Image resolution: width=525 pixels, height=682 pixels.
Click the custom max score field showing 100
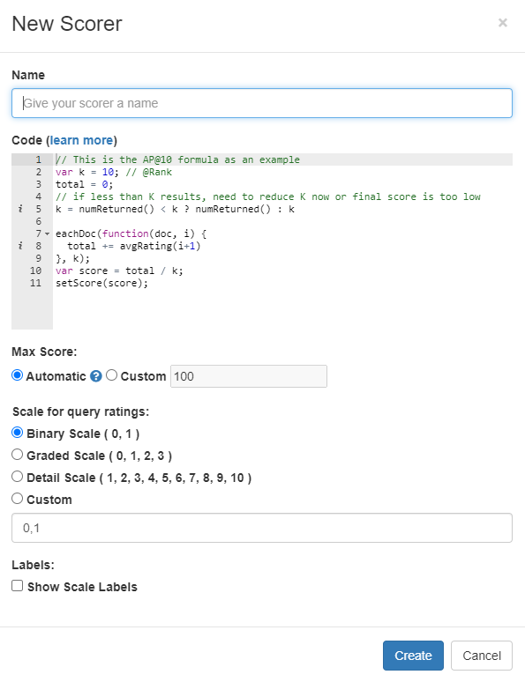click(248, 376)
